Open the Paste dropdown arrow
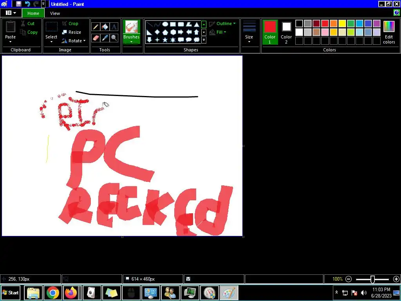The image size is (401, 301). [x=11, y=42]
